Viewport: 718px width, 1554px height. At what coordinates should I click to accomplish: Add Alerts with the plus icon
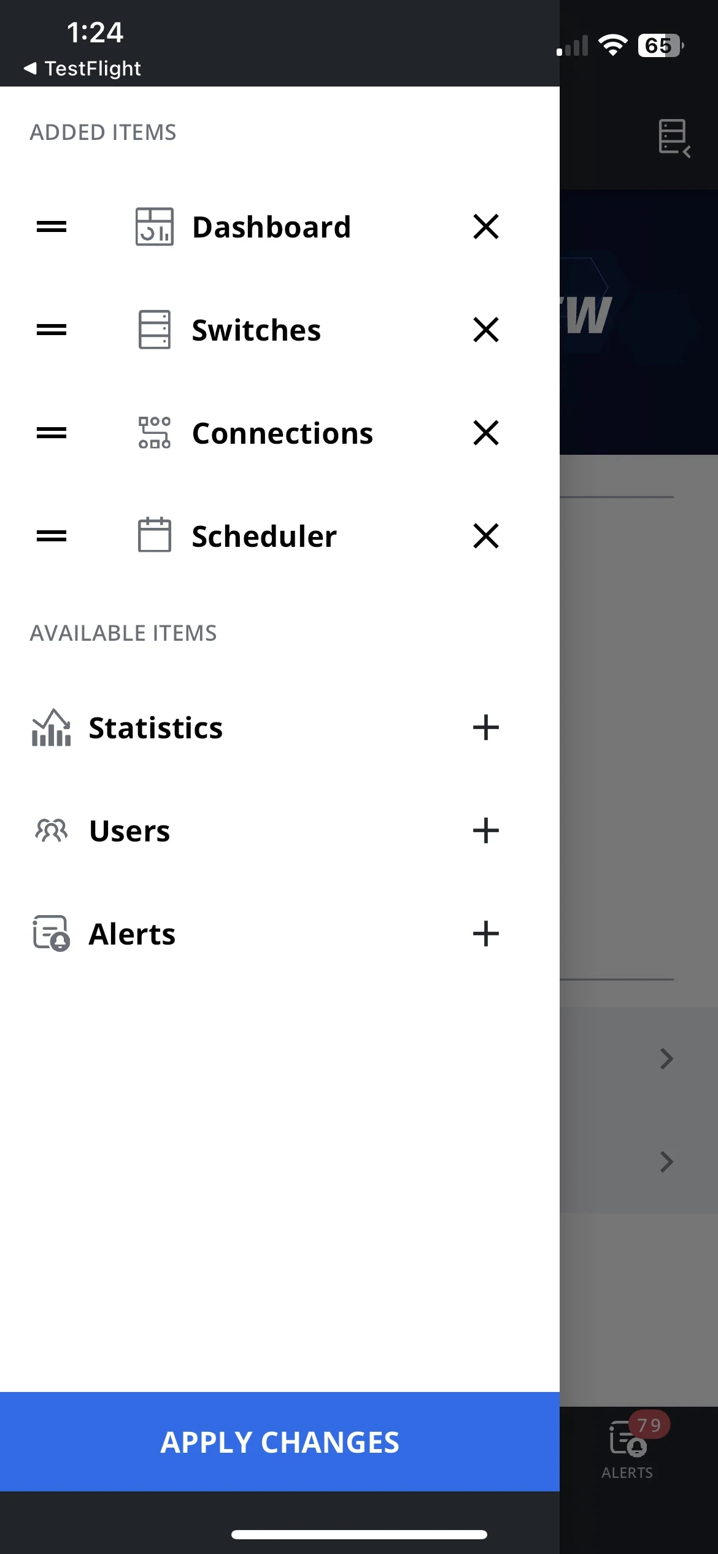(486, 934)
